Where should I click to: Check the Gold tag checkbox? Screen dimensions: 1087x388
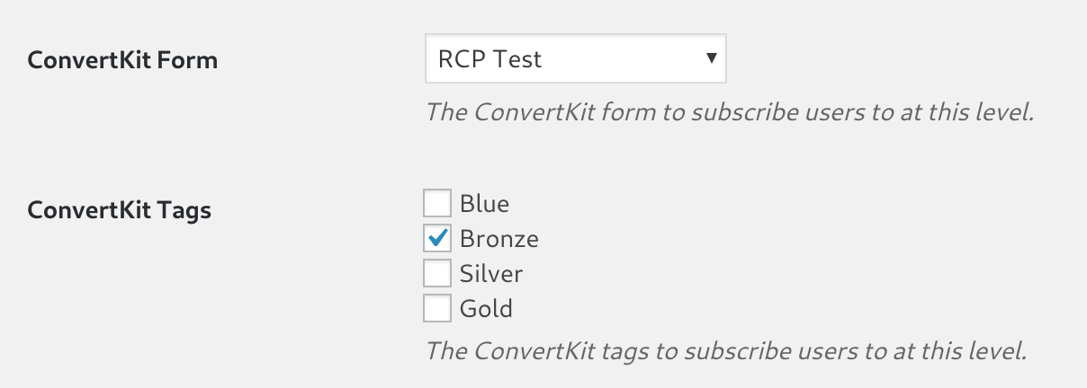coord(437,308)
